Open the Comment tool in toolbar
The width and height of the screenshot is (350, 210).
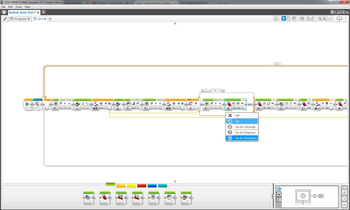point(294,19)
